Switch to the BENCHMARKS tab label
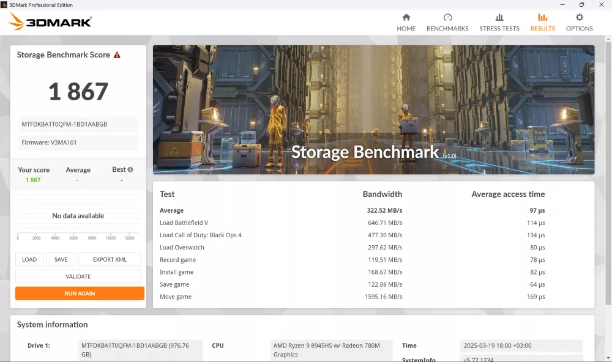Screen dimensions: 612x362 (x=447, y=29)
